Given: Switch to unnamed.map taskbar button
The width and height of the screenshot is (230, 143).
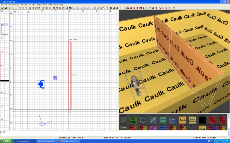Looking at the screenshot, I should [25, 141].
